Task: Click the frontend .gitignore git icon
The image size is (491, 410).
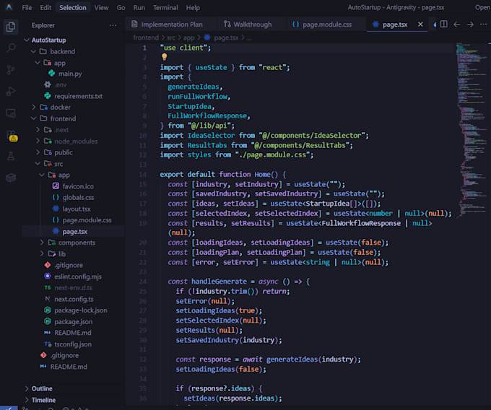Action: (48, 265)
